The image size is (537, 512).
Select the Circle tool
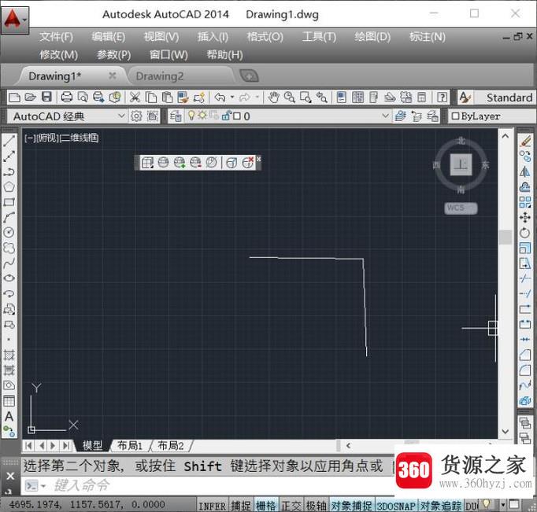9,233
